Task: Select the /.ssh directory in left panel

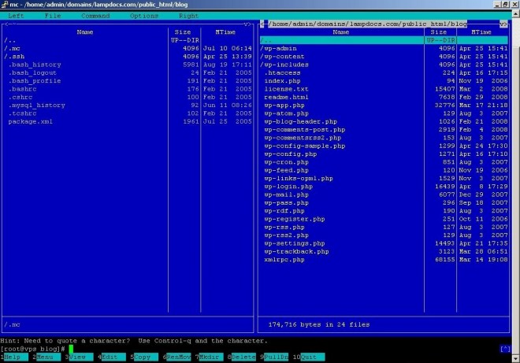Action: [128, 57]
